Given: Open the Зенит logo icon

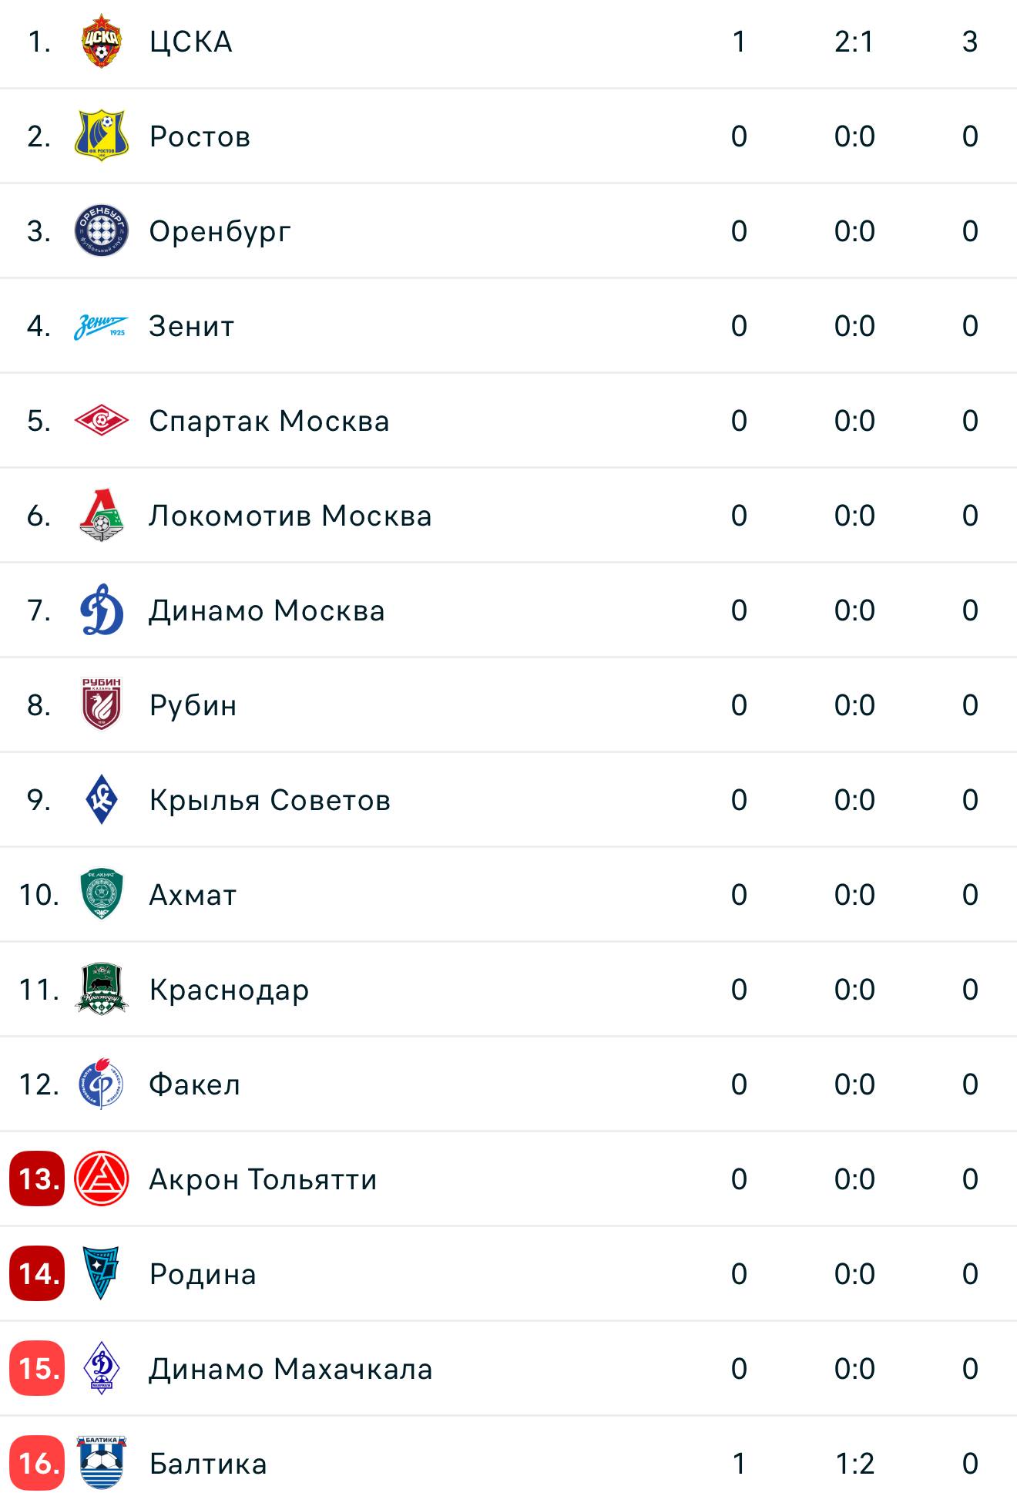Looking at the screenshot, I should (101, 326).
